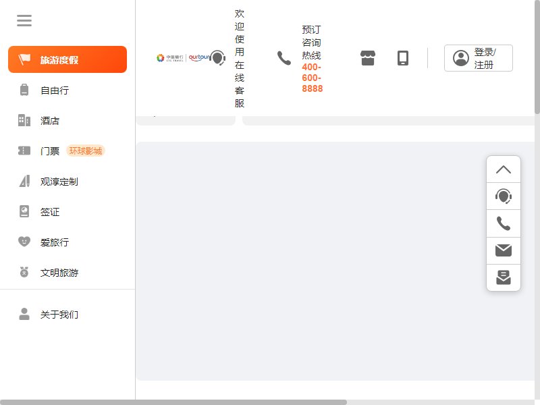This screenshot has height=405, width=540.
Task: Click the store shop icon in header
Action: pyautogui.click(x=368, y=58)
